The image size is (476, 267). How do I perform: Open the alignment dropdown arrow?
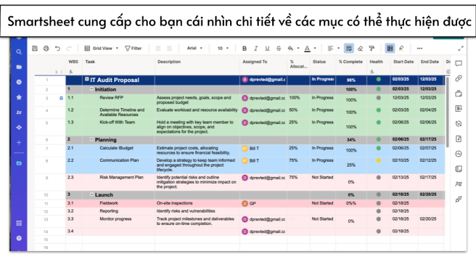coord(339,49)
